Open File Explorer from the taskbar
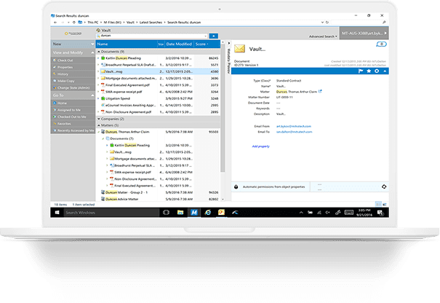Screen dimensions: 440x303 pos(180,213)
